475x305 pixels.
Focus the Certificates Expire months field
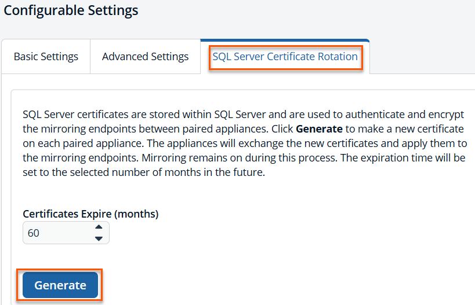click(66, 233)
